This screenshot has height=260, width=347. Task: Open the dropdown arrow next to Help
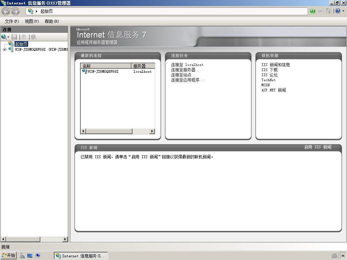pyautogui.click(x=344, y=11)
